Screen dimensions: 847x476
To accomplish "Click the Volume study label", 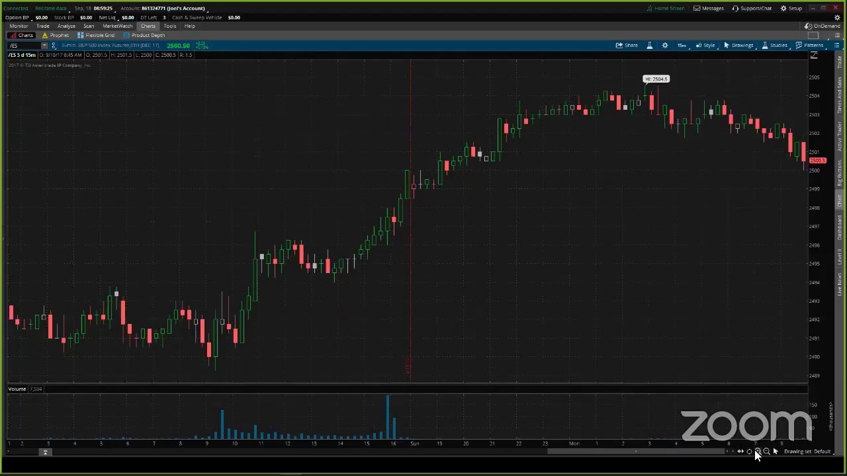I will pyautogui.click(x=17, y=389).
